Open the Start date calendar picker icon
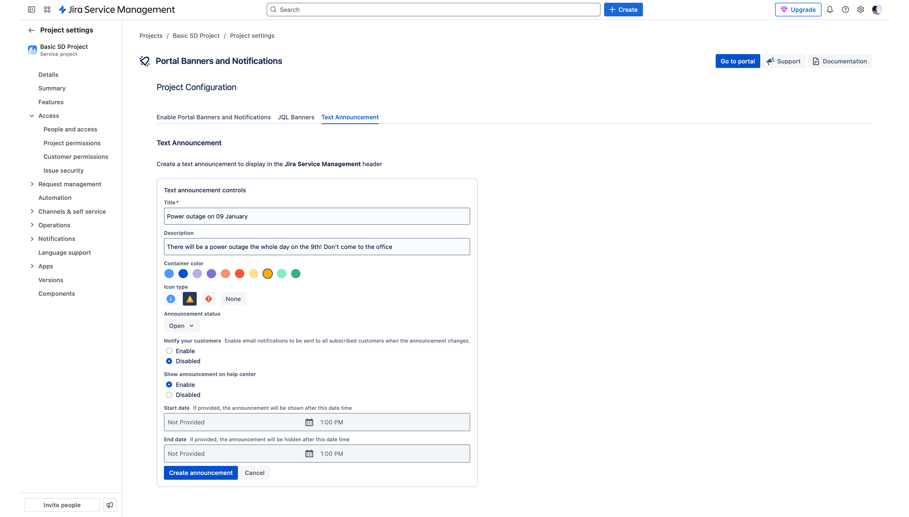Image resolution: width=909 pixels, height=517 pixels. coord(309,422)
